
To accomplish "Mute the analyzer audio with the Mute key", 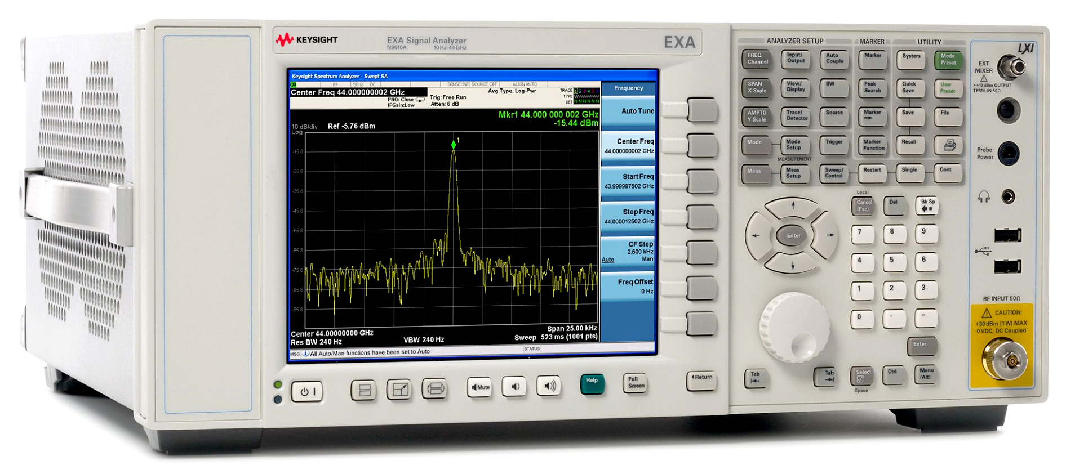I will click(x=480, y=387).
